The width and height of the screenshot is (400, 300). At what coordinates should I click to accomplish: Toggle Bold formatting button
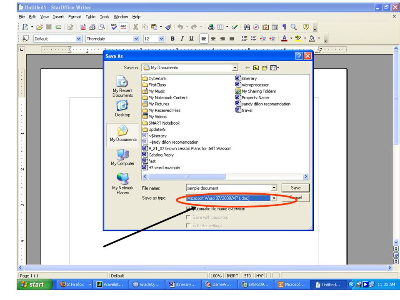point(172,38)
